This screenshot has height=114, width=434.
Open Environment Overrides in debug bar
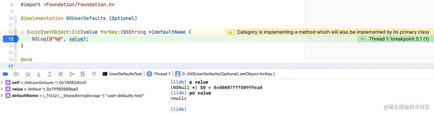pos(83,74)
